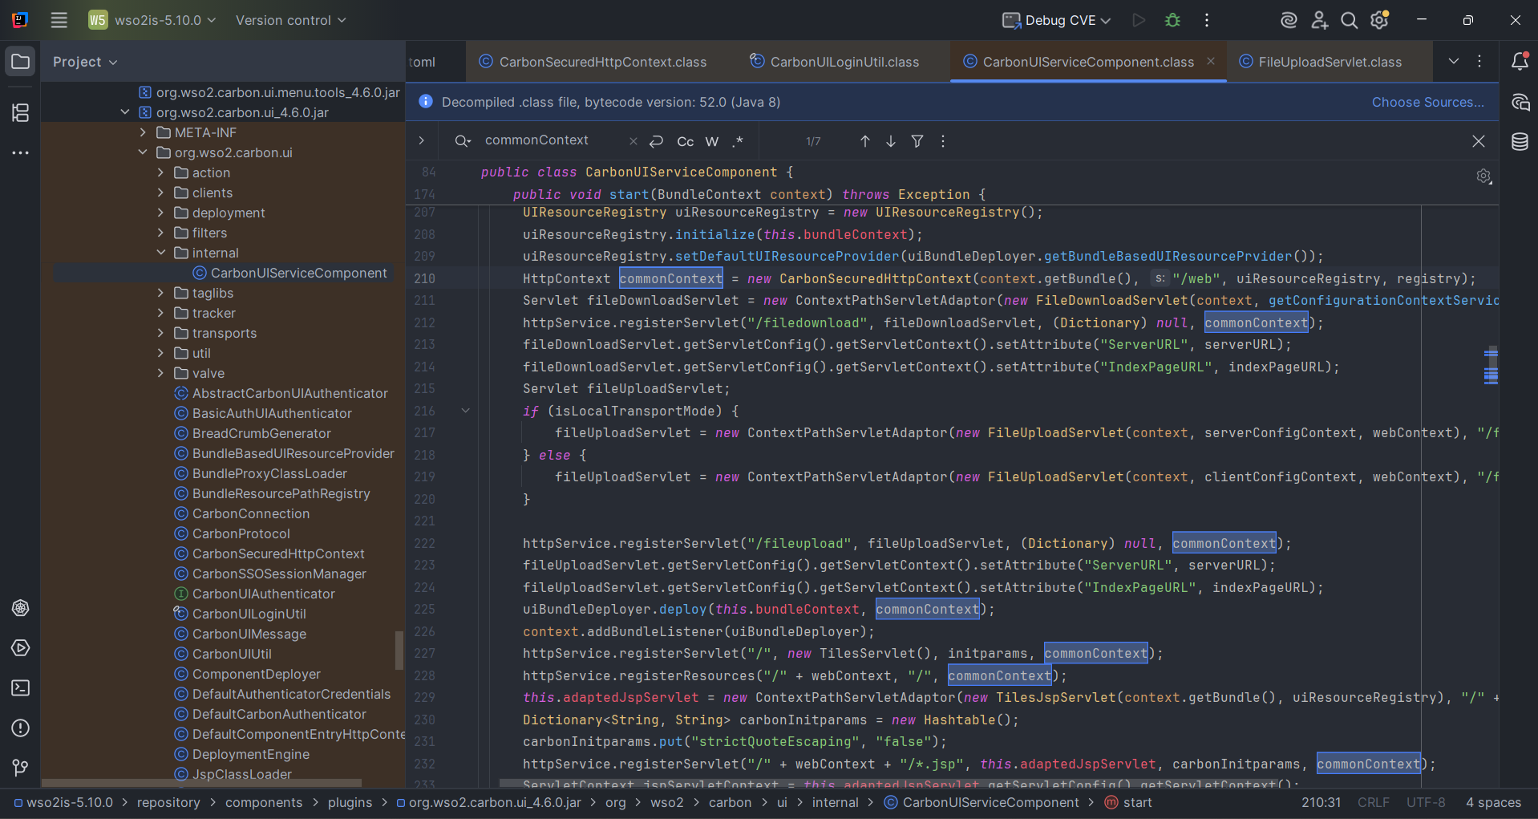Screen dimensions: 1538x819
Task: Open the Problems tool window
Action: [x=20, y=728]
